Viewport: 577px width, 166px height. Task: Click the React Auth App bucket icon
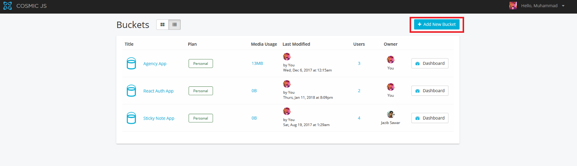coord(131,91)
